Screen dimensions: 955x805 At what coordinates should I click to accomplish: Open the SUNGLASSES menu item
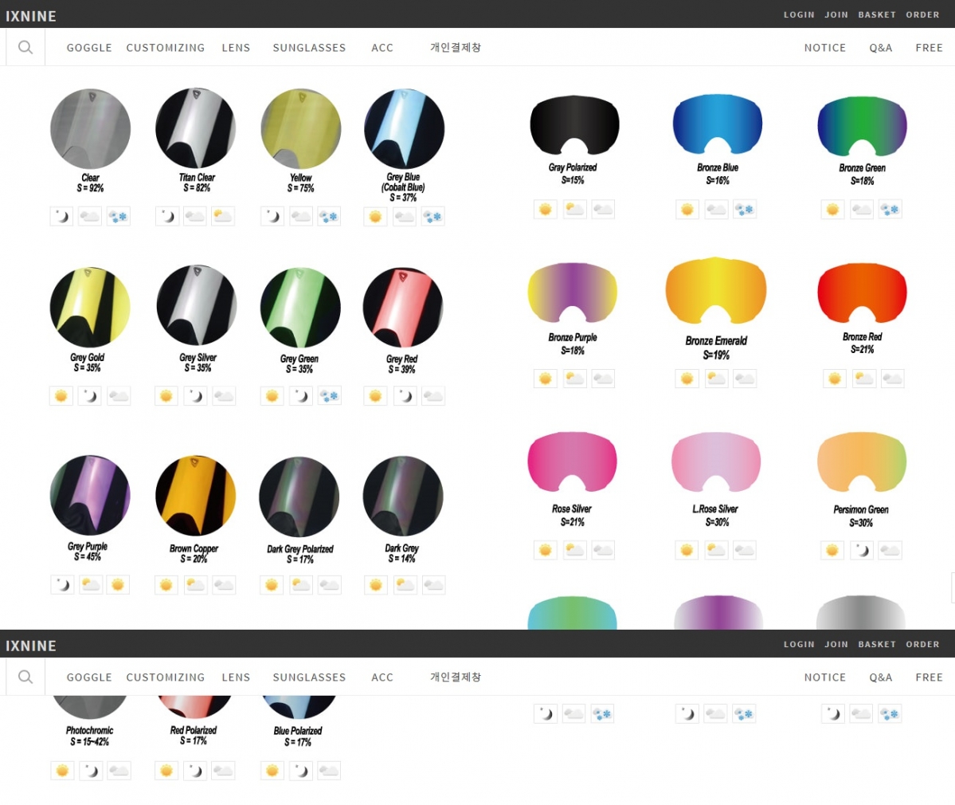pyautogui.click(x=309, y=48)
